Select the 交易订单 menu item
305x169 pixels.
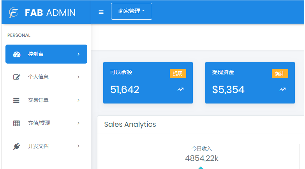[x=38, y=100]
